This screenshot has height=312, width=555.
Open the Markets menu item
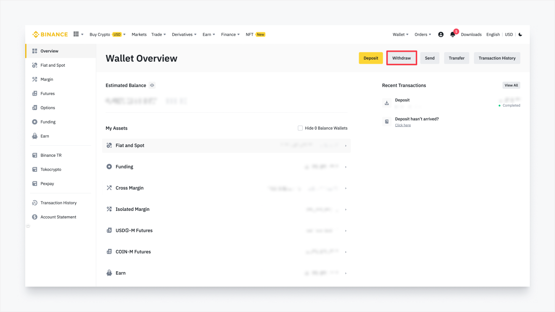(139, 34)
